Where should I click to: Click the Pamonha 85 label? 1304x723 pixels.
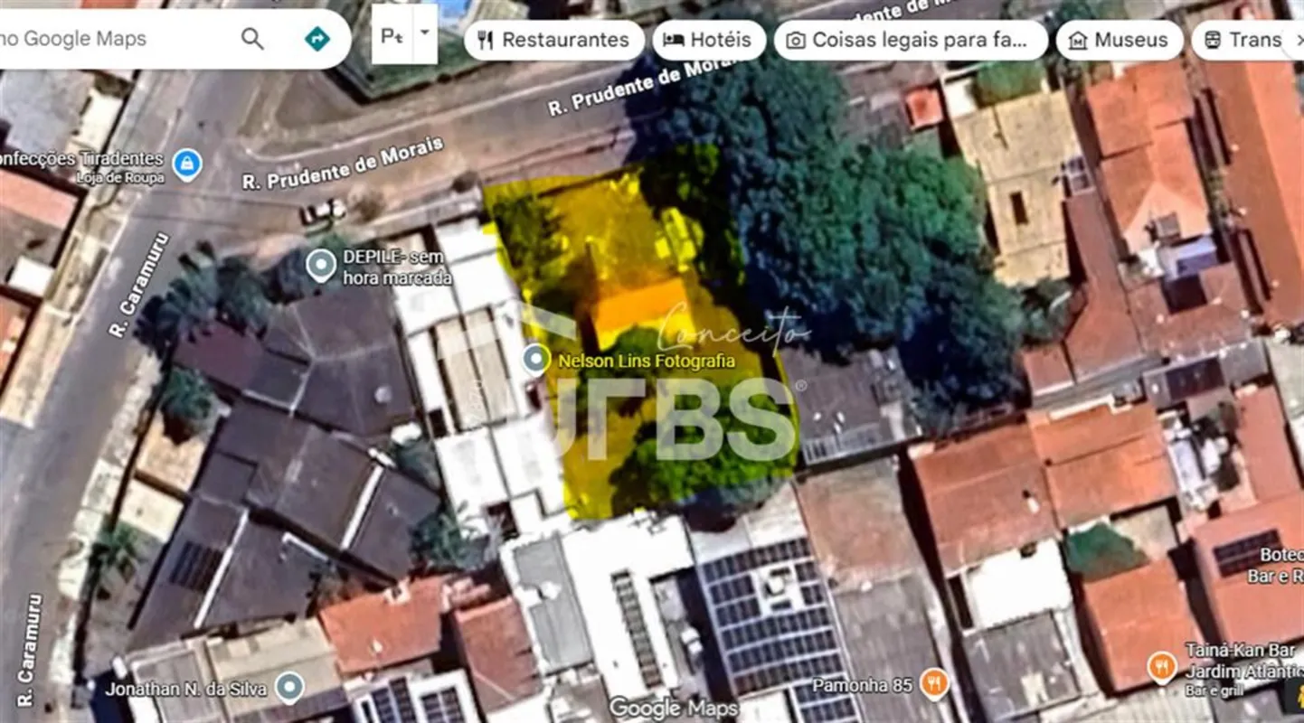point(862,685)
